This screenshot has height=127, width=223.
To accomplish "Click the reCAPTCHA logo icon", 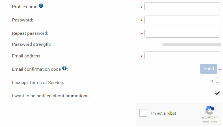I will [x=210, y=110].
